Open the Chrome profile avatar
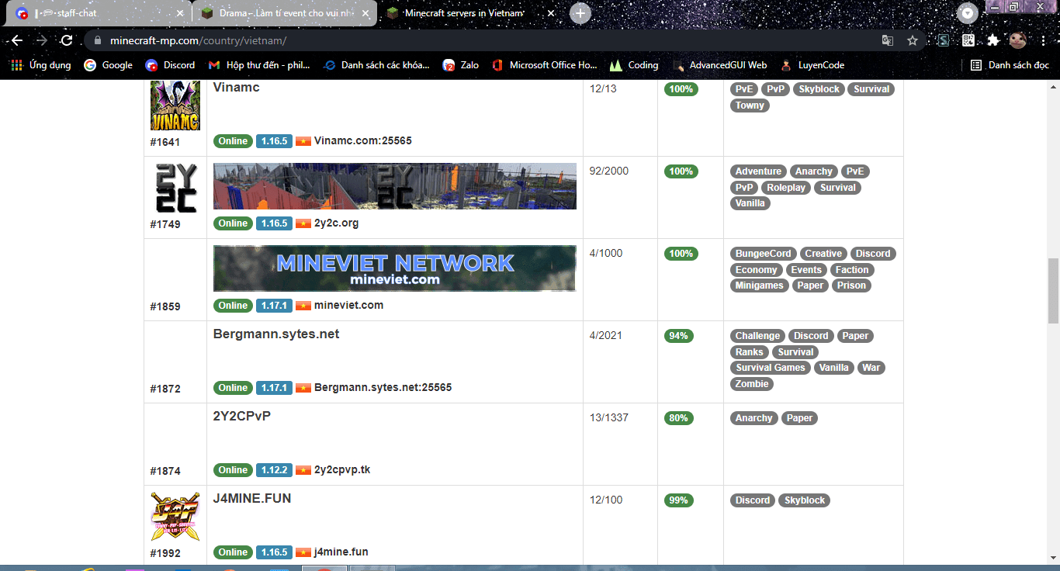 [x=1018, y=40]
